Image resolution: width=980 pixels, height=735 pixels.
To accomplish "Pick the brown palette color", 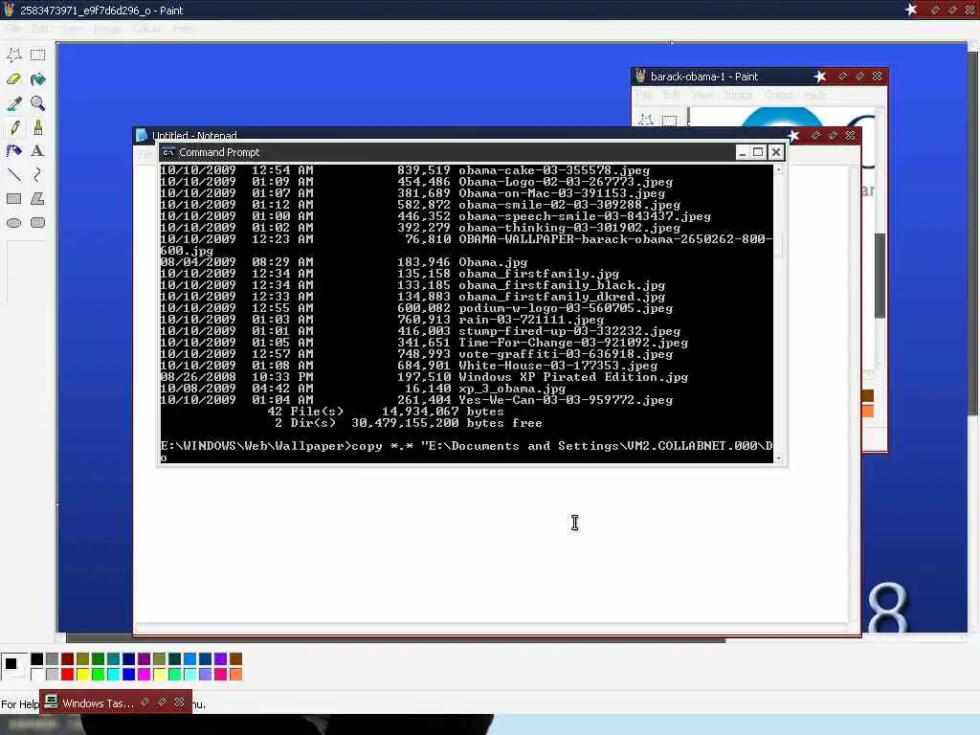I will pos(235,658).
